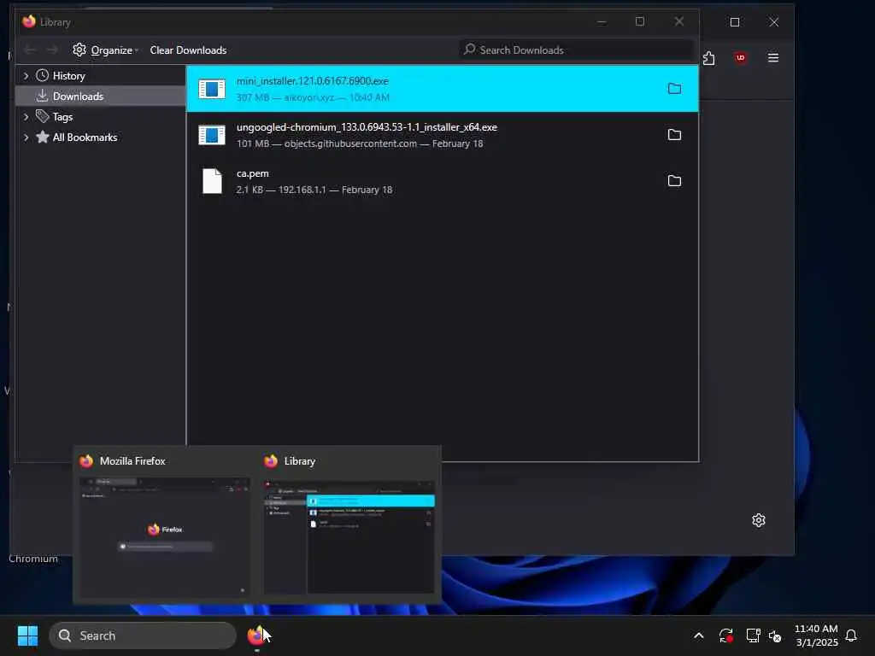
Task: Show hidden system tray icons
Action: [x=699, y=635]
